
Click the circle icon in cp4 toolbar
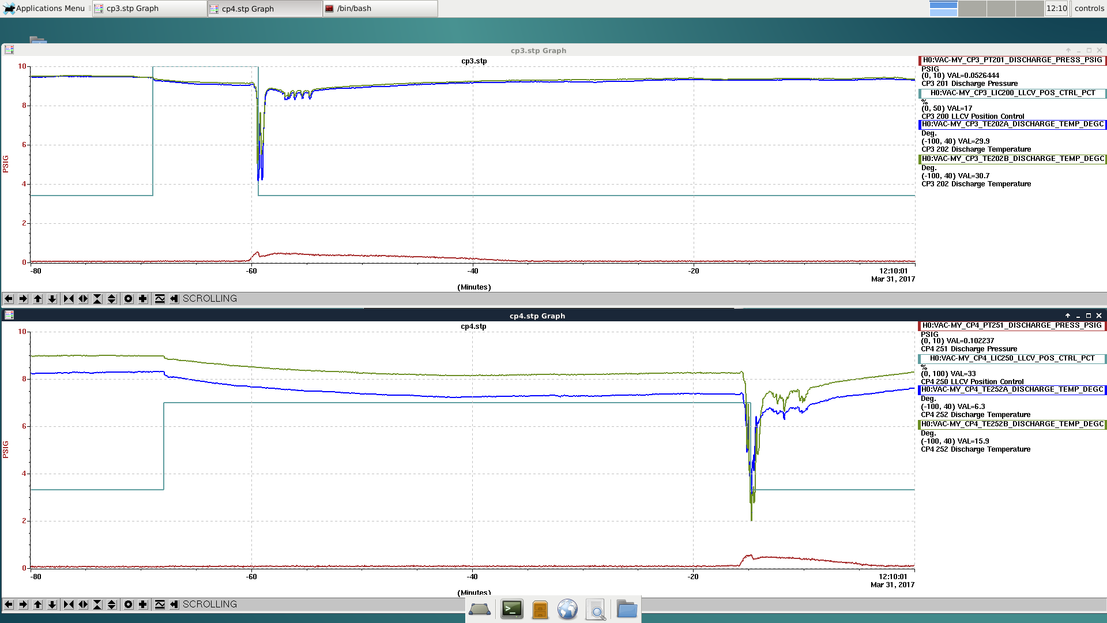[x=128, y=605]
